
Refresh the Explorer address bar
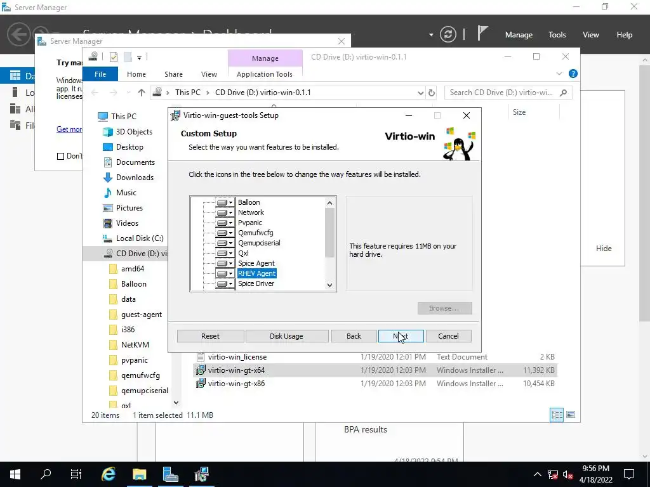[432, 93]
